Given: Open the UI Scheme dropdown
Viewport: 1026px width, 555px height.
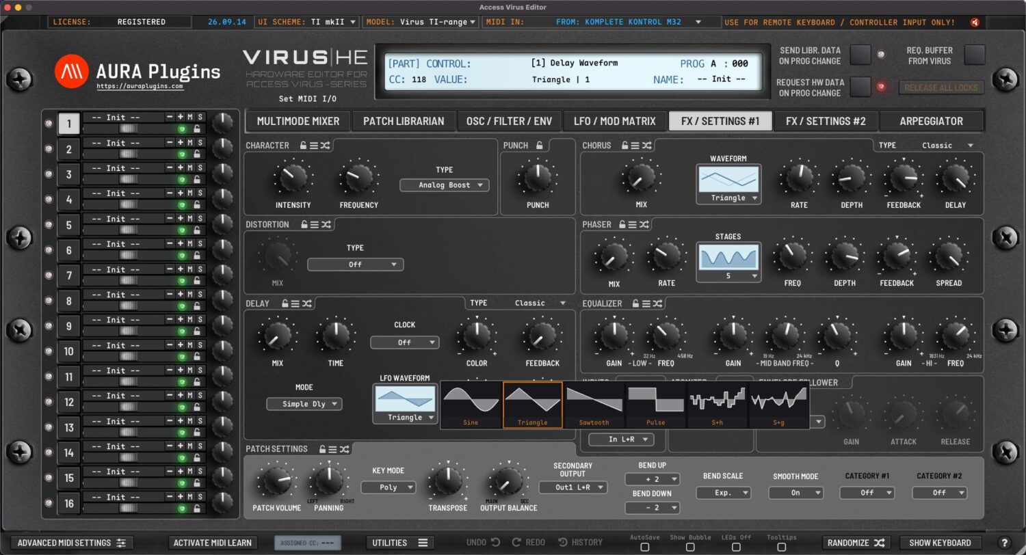Looking at the screenshot, I should tap(306, 22).
